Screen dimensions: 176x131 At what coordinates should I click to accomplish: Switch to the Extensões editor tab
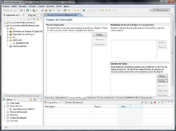point(92,98)
